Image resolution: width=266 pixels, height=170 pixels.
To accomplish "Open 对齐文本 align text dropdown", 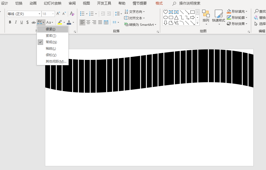I will 134,18.
